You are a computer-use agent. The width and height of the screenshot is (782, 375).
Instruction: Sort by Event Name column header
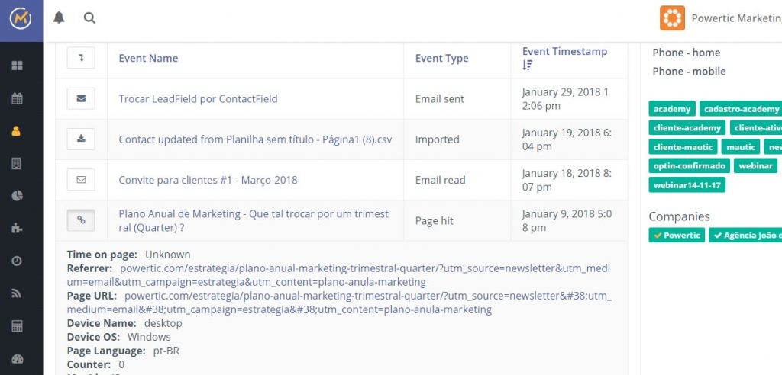148,58
